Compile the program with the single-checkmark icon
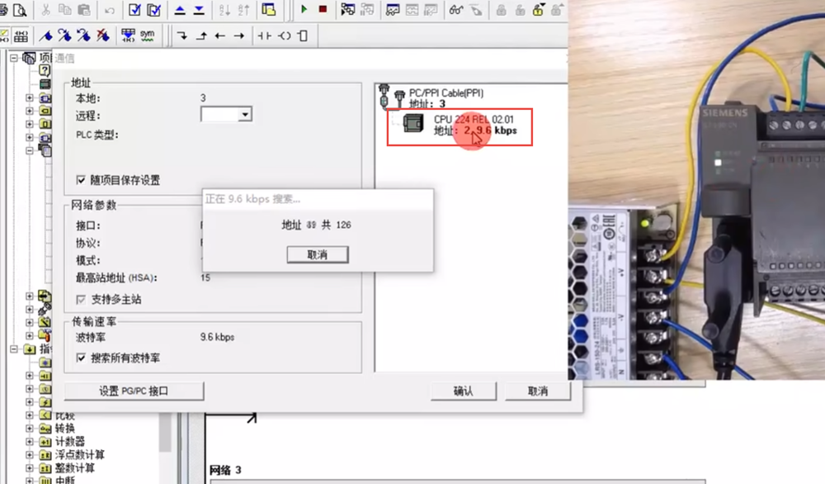The width and height of the screenshot is (825, 484). tap(134, 10)
